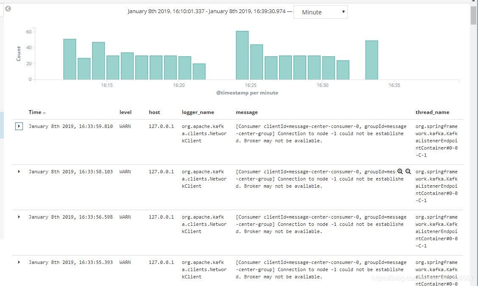The width and height of the screenshot is (478, 286).
Task: Collapse the left field sidebar with the chevron icon
Action: click(x=8, y=9)
